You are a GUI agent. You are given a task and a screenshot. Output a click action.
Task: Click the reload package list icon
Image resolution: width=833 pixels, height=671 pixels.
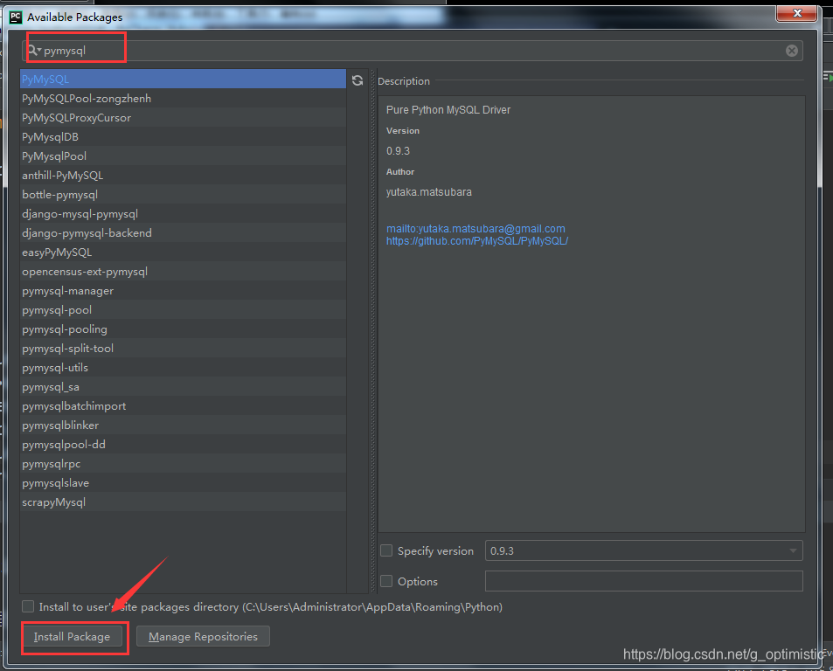pyautogui.click(x=357, y=80)
